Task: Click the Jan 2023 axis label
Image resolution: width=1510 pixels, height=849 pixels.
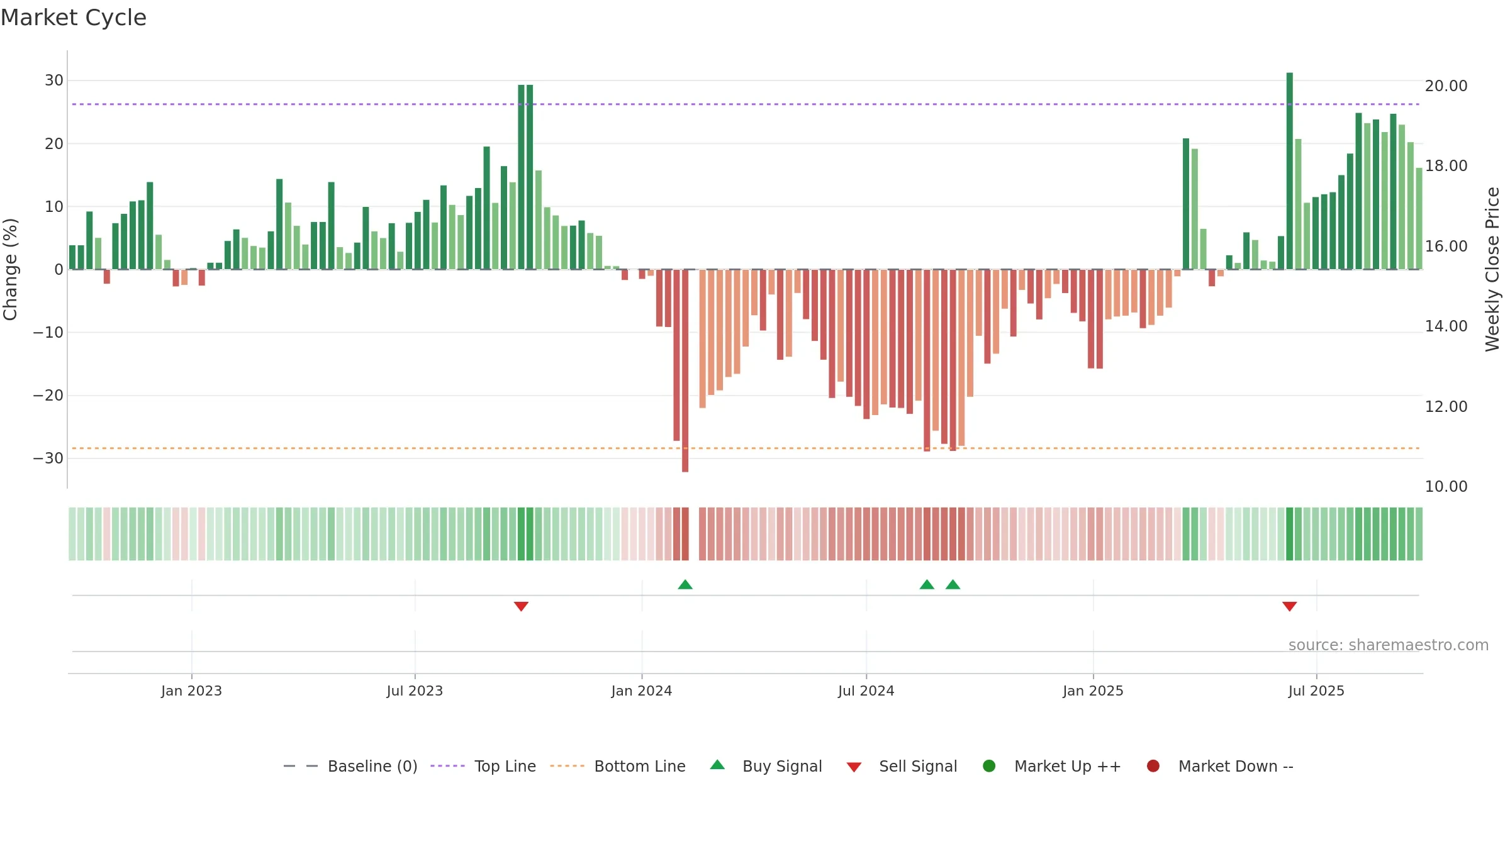Action: (191, 691)
